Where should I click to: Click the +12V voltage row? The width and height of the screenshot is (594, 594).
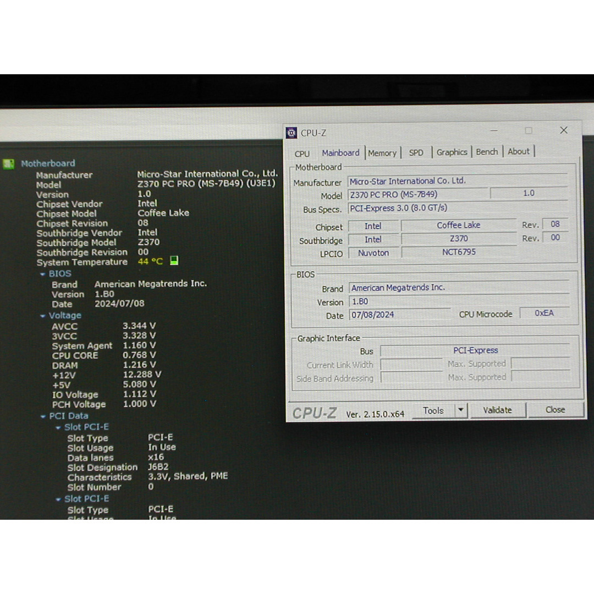pos(107,375)
